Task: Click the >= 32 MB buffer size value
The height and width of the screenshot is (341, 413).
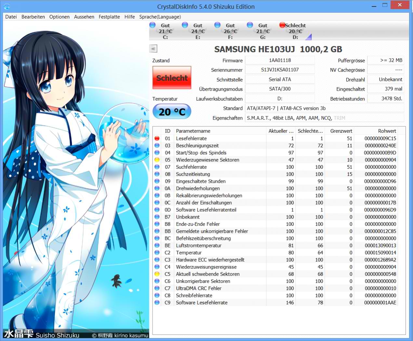Action: pyautogui.click(x=386, y=60)
